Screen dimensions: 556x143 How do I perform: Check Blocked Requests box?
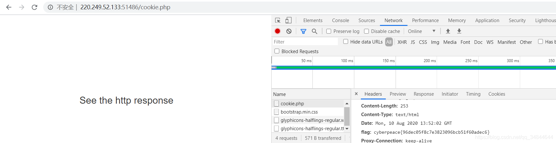point(277,51)
